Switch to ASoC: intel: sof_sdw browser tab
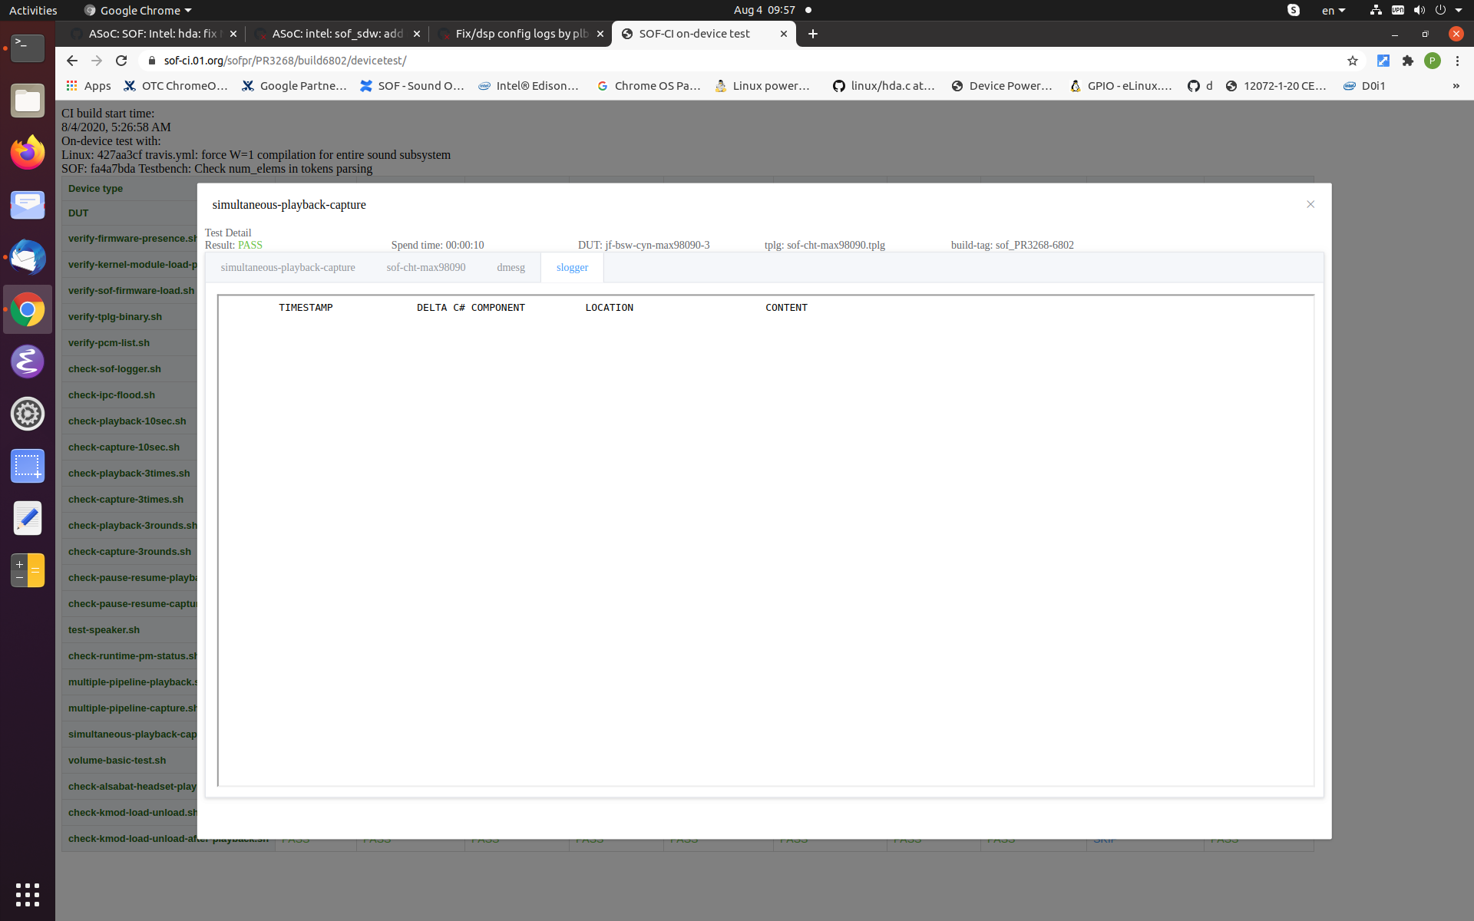Viewport: 1474px width, 921px height. click(x=337, y=34)
